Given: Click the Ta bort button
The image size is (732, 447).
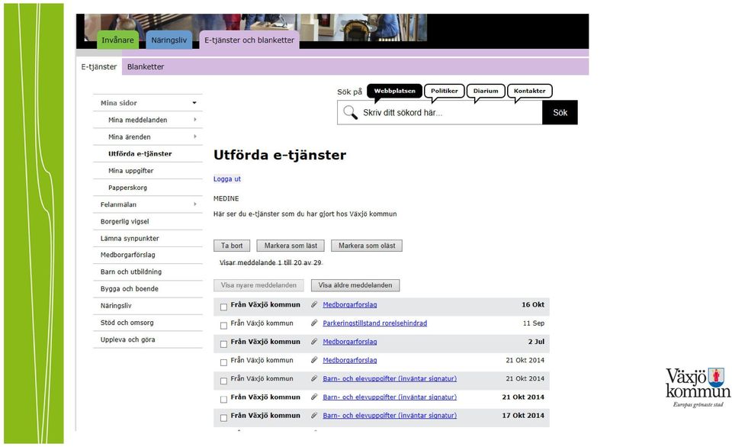Looking at the screenshot, I should [x=232, y=246].
